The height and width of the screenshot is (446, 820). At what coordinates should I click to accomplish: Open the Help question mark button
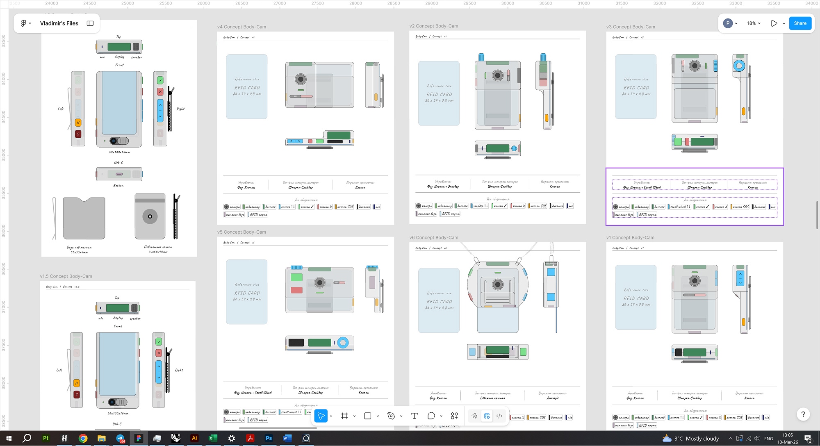(803, 414)
